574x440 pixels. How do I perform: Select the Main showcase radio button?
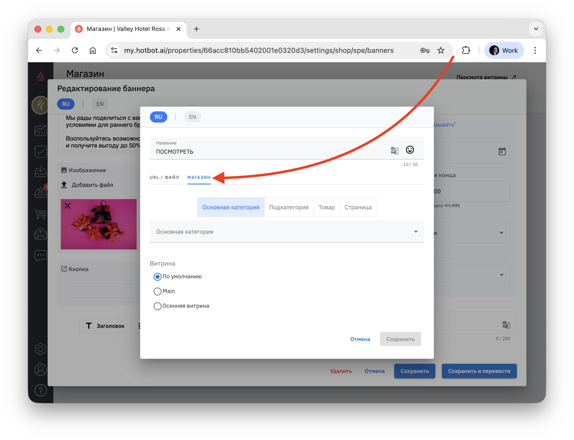(x=158, y=291)
